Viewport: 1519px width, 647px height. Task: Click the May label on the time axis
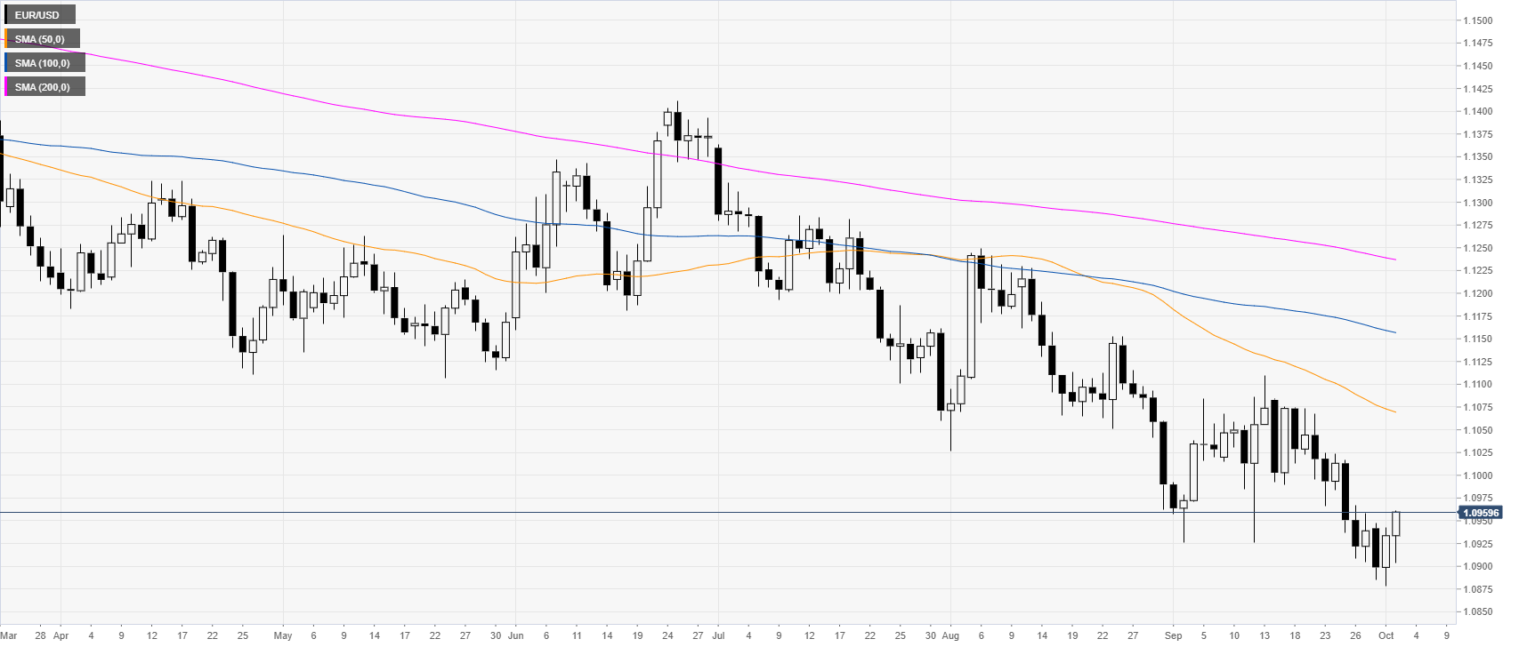click(283, 635)
